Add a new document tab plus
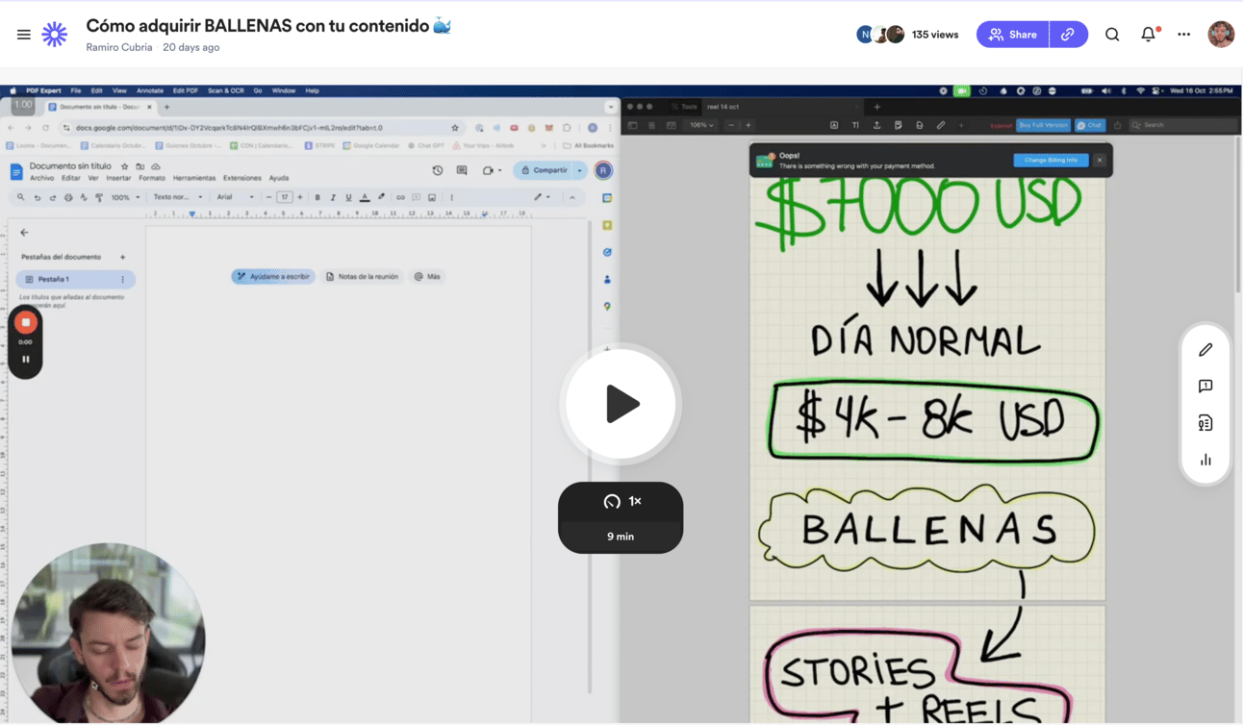 point(122,257)
